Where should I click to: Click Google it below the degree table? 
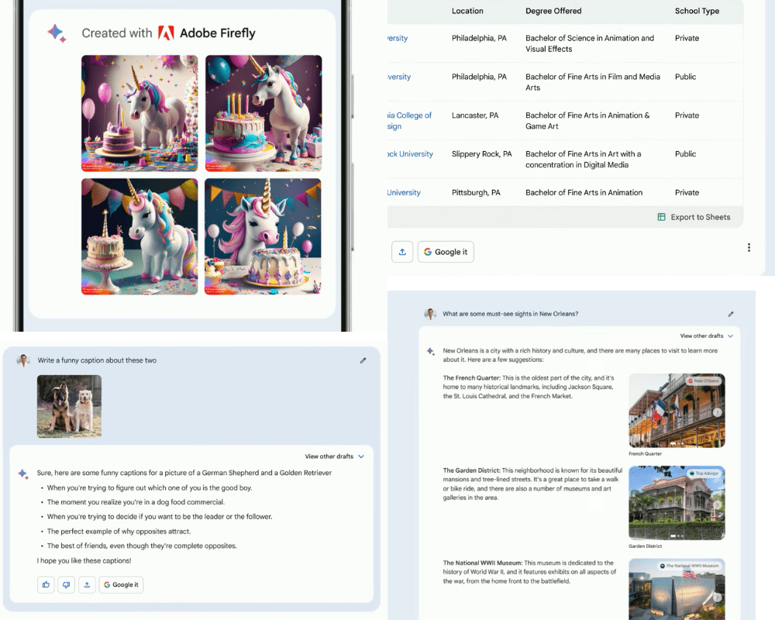click(446, 252)
